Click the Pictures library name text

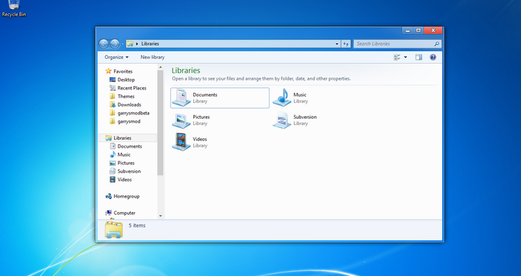(201, 117)
